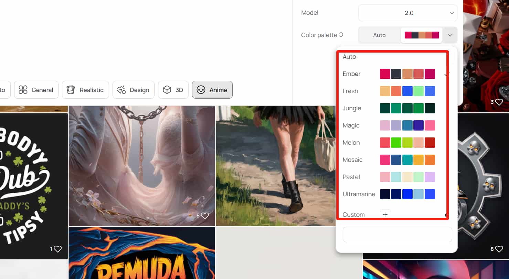Click the empty field below palette list
The height and width of the screenshot is (279, 509).
(397, 234)
